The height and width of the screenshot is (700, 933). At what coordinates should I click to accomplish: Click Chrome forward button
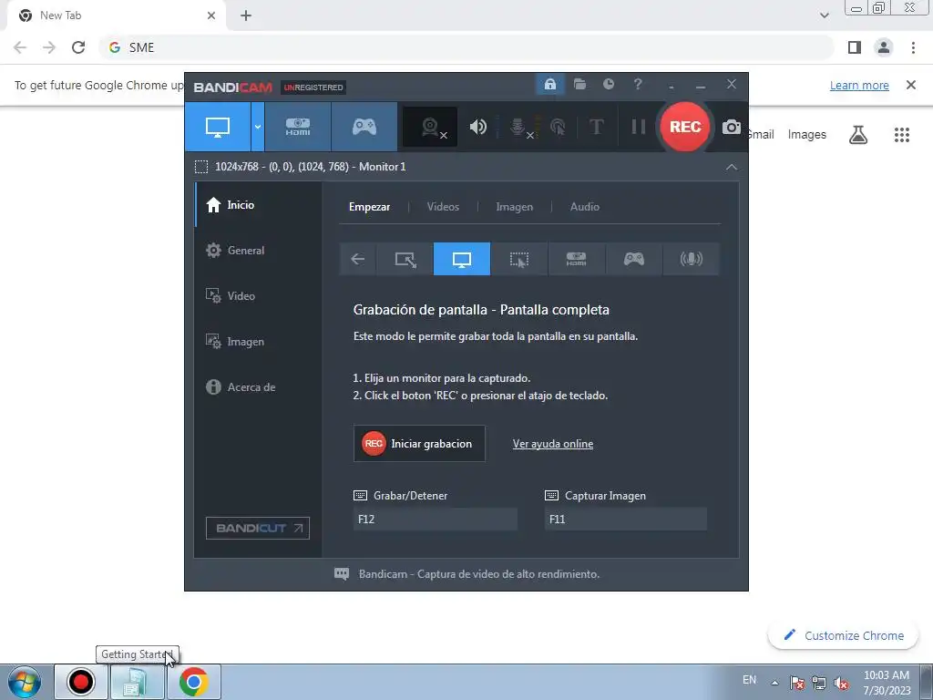(49, 47)
